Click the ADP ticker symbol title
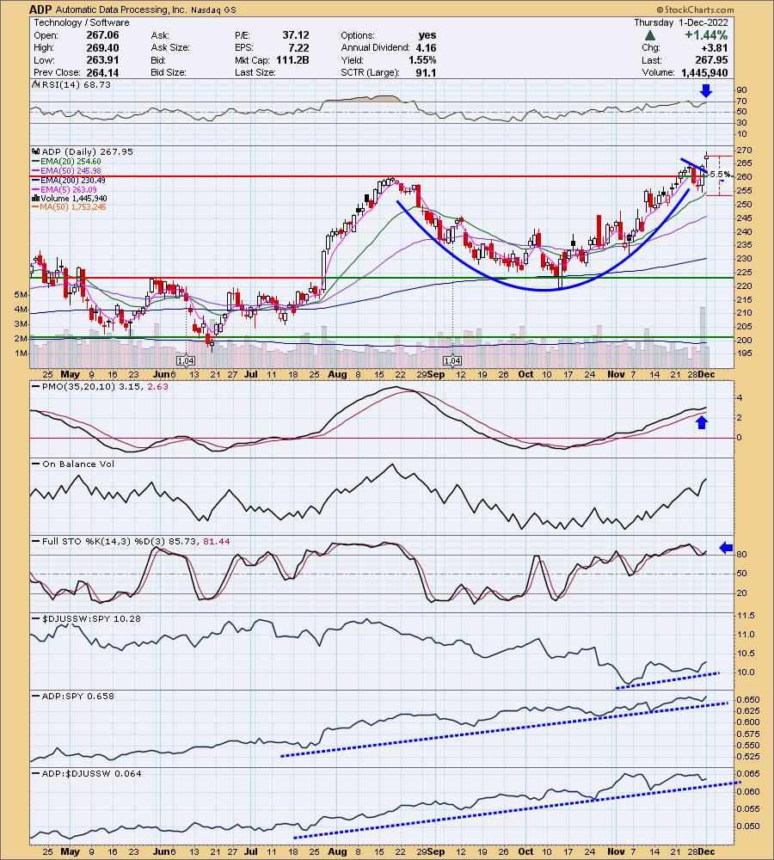This screenshot has width=774, height=860. point(40,9)
